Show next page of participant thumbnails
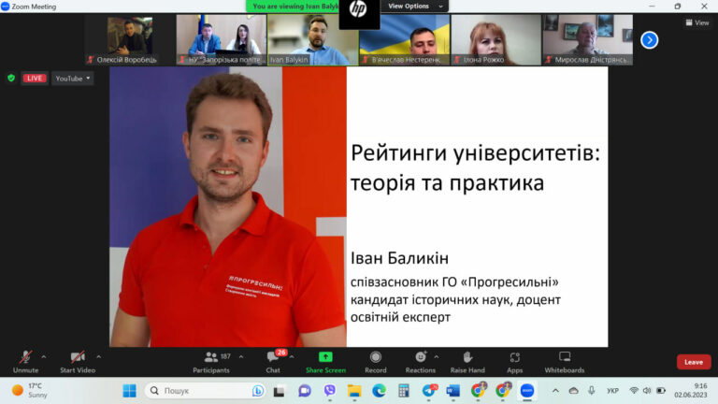 [650, 40]
